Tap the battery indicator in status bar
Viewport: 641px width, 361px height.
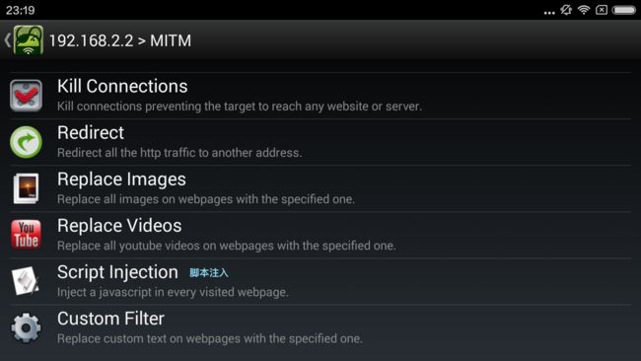624,10
